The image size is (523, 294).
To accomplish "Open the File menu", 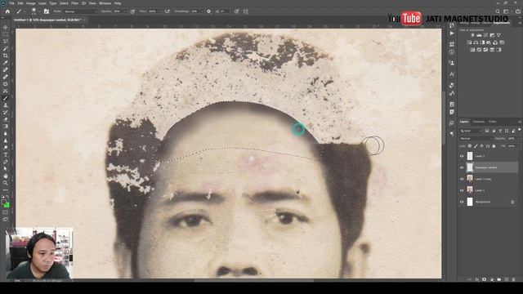I will click(x=11, y=3).
